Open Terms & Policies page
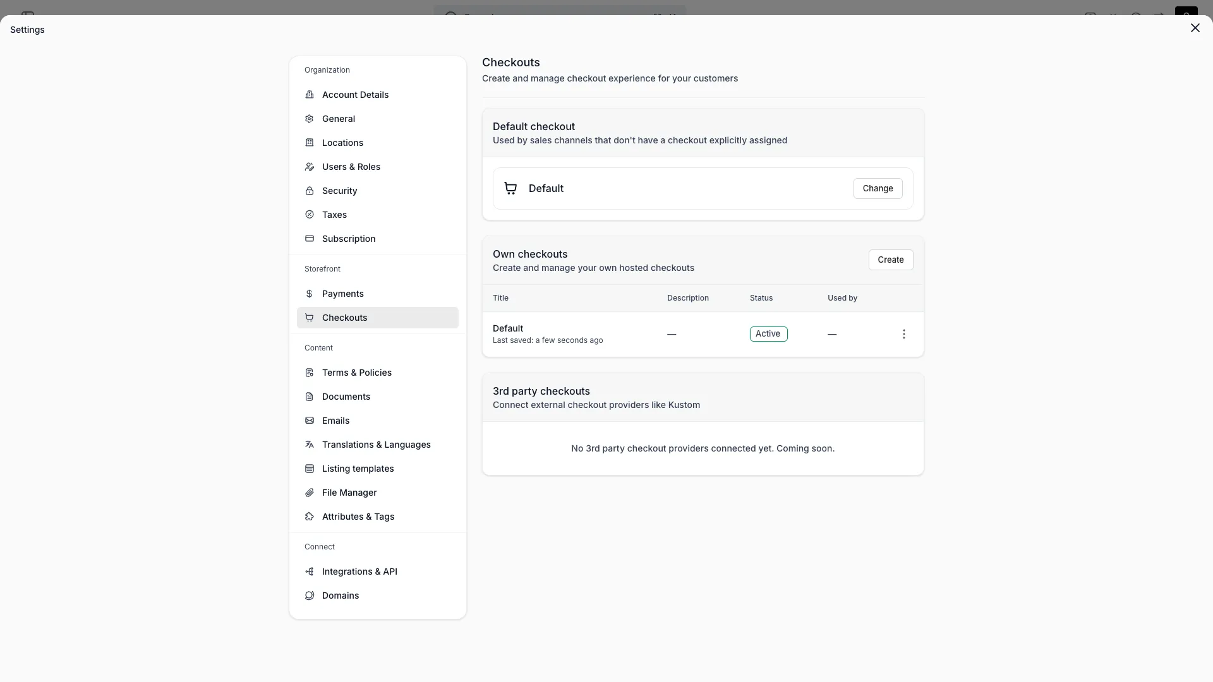1213x682 pixels. 378,373
